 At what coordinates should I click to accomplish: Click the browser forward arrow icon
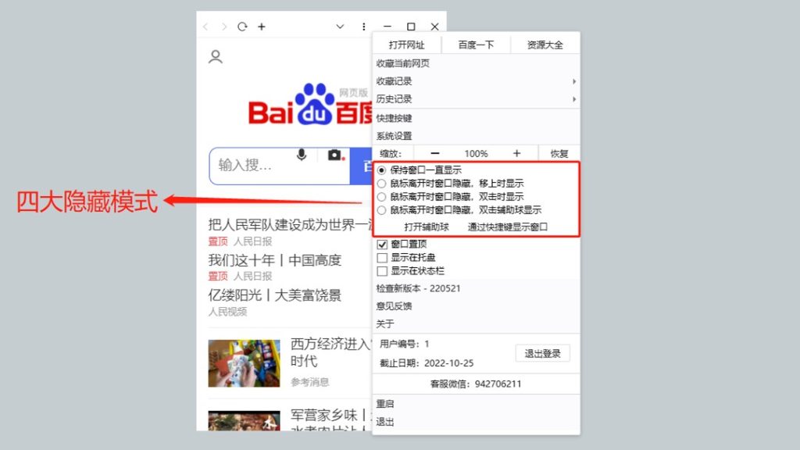pyautogui.click(x=224, y=27)
